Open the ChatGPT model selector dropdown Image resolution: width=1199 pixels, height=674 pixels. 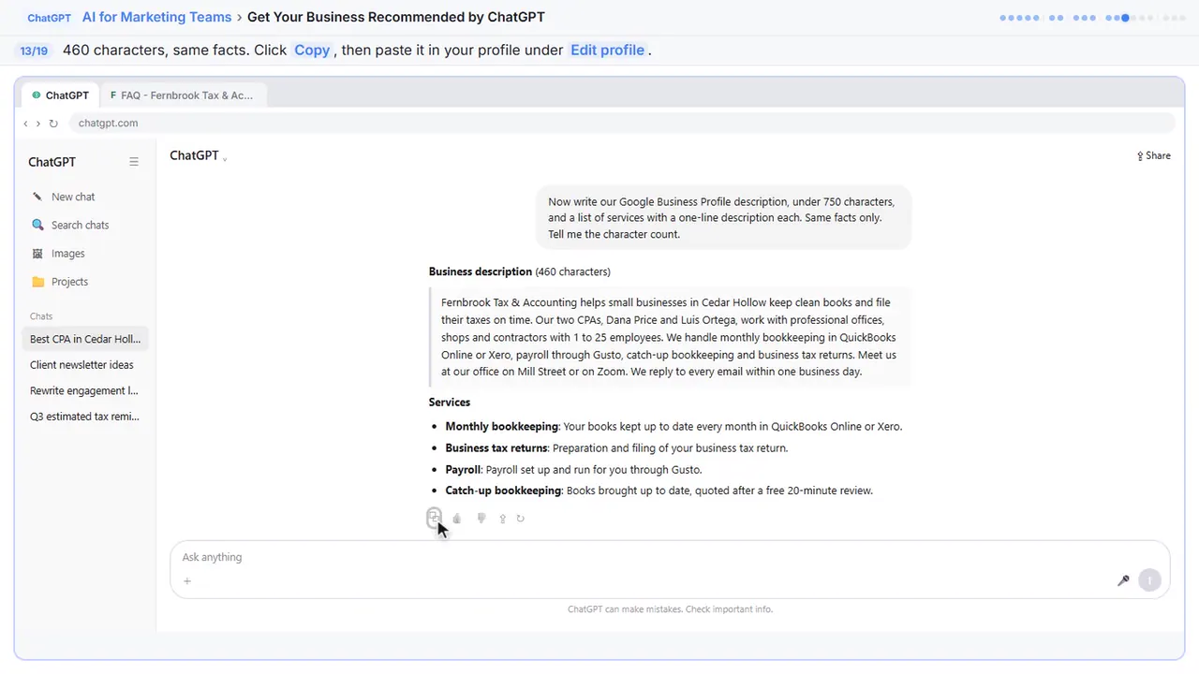[199, 156]
